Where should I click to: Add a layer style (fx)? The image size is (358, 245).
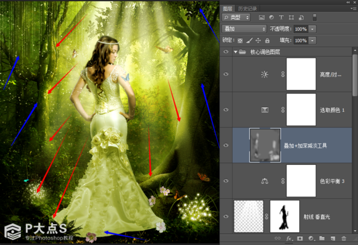tap(289, 238)
